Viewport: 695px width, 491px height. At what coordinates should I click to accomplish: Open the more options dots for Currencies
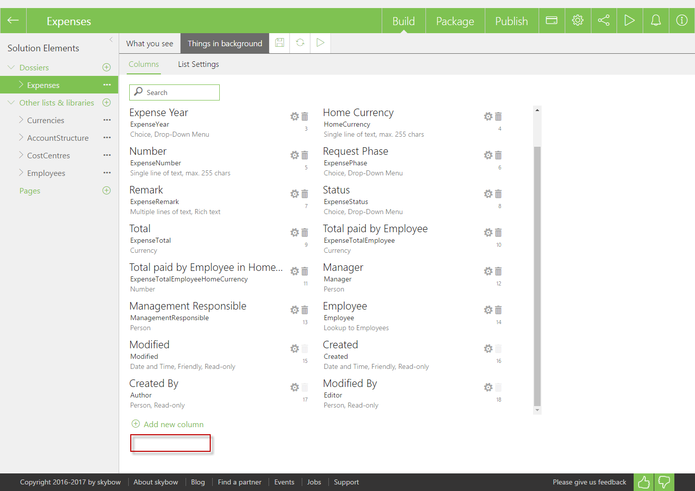click(107, 120)
